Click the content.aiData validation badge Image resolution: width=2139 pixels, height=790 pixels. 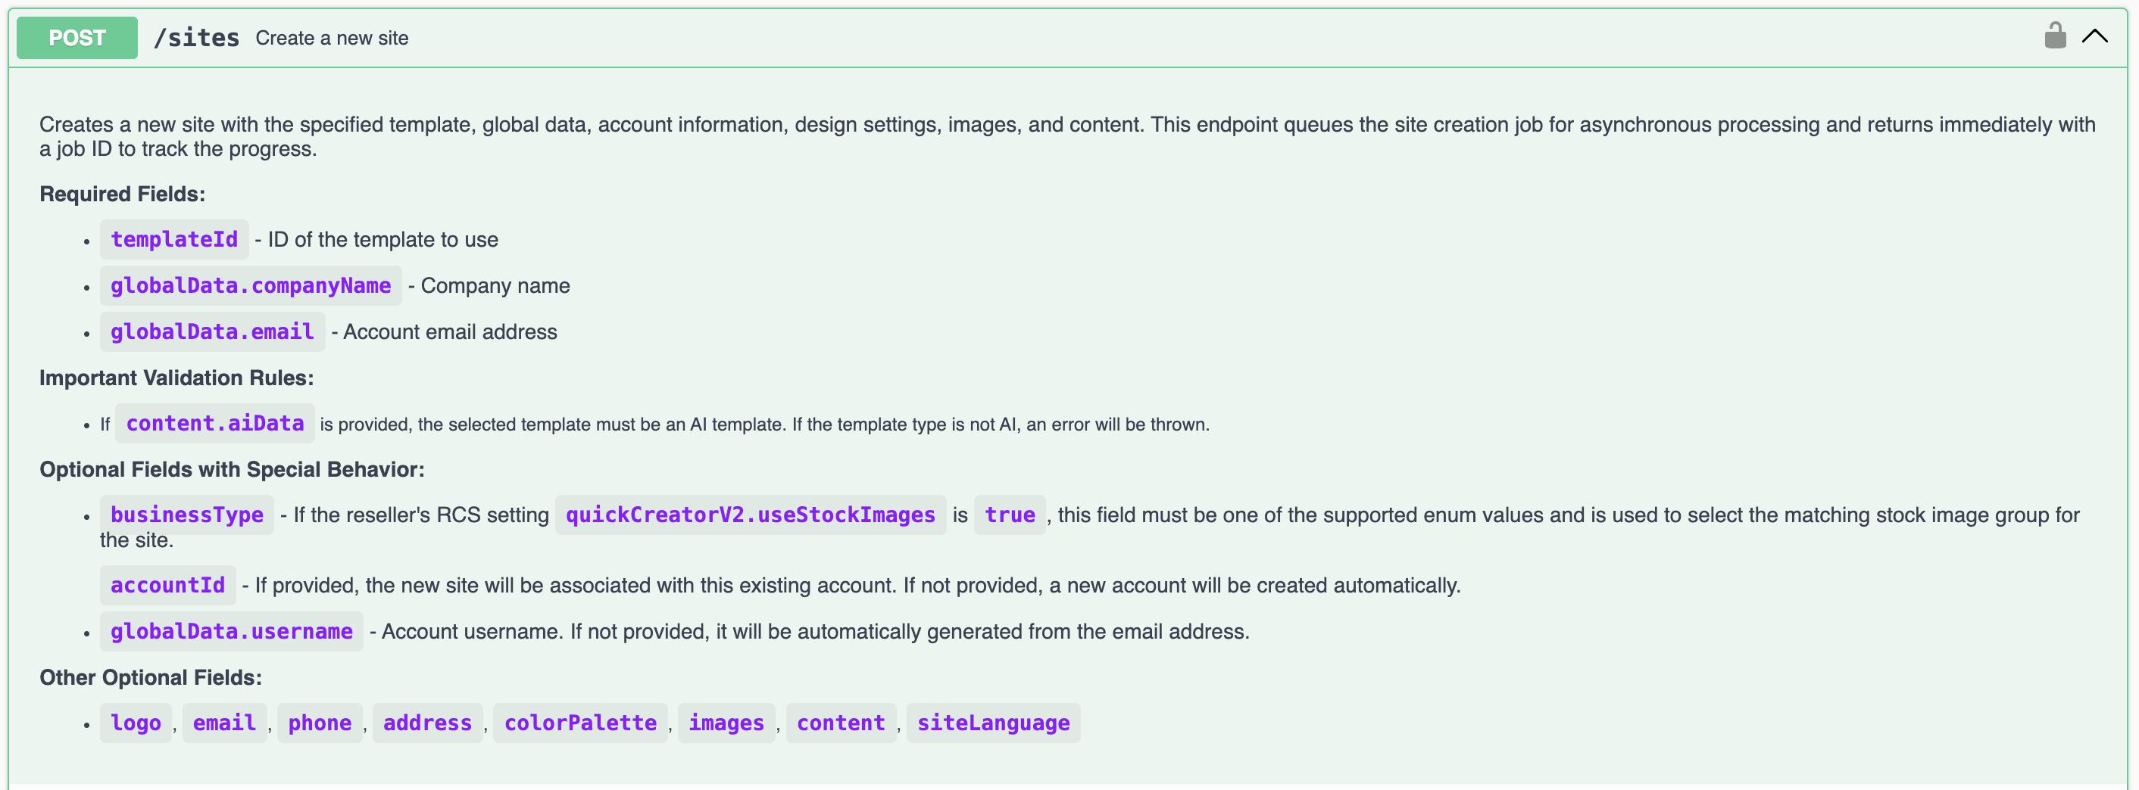click(x=214, y=423)
